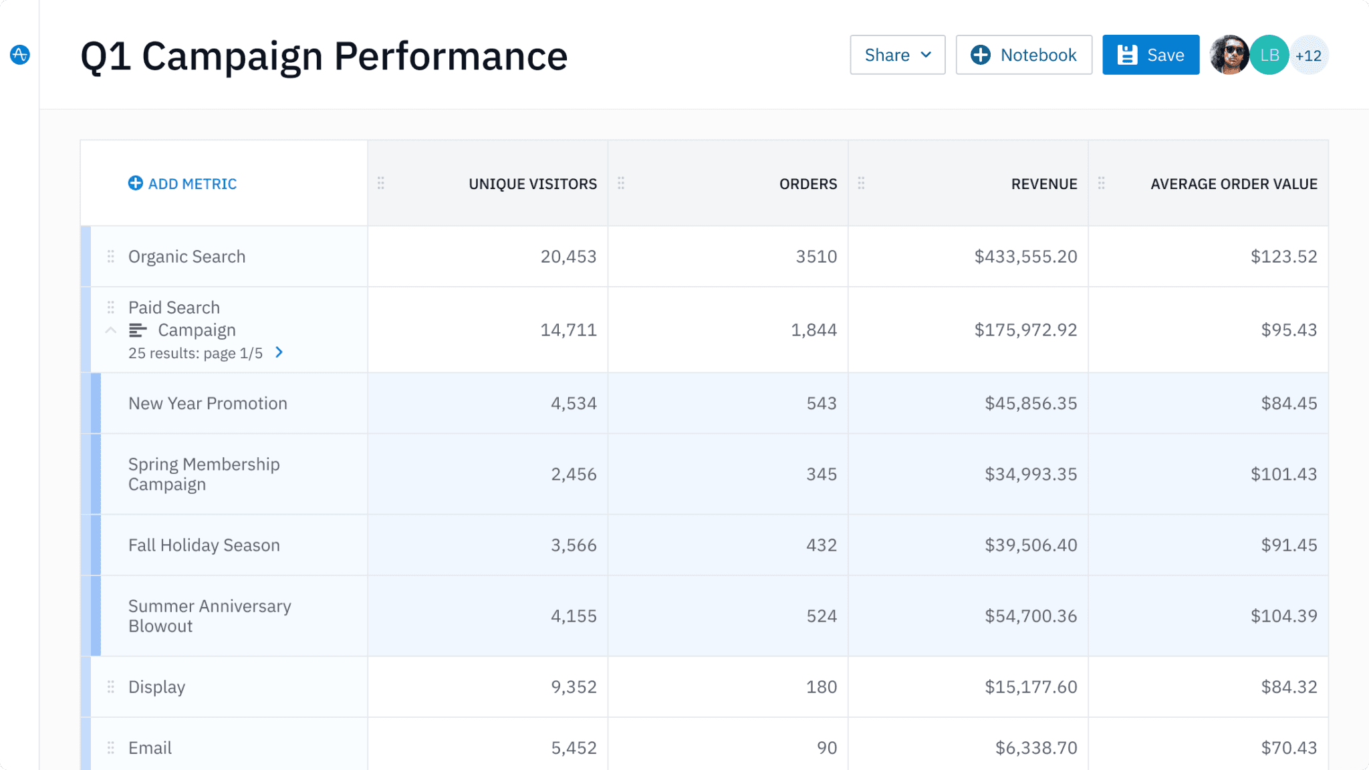Screen dimensions: 1369x770
Task: Click the user photo avatar
Action: (1229, 55)
